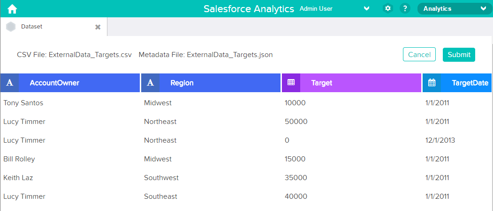Click the AccountOwner text type icon
The width and height of the screenshot is (493, 211).
coord(10,83)
